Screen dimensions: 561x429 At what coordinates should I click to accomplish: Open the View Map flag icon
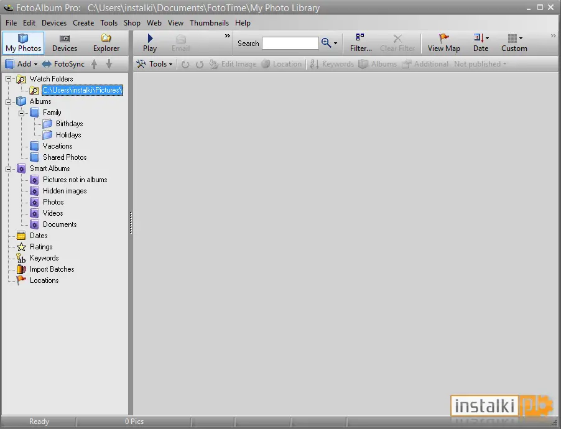click(443, 39)
